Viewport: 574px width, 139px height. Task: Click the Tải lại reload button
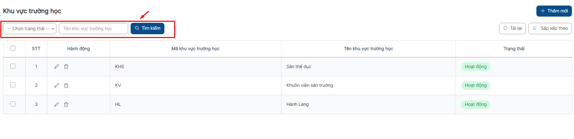[x=512, y=29]
